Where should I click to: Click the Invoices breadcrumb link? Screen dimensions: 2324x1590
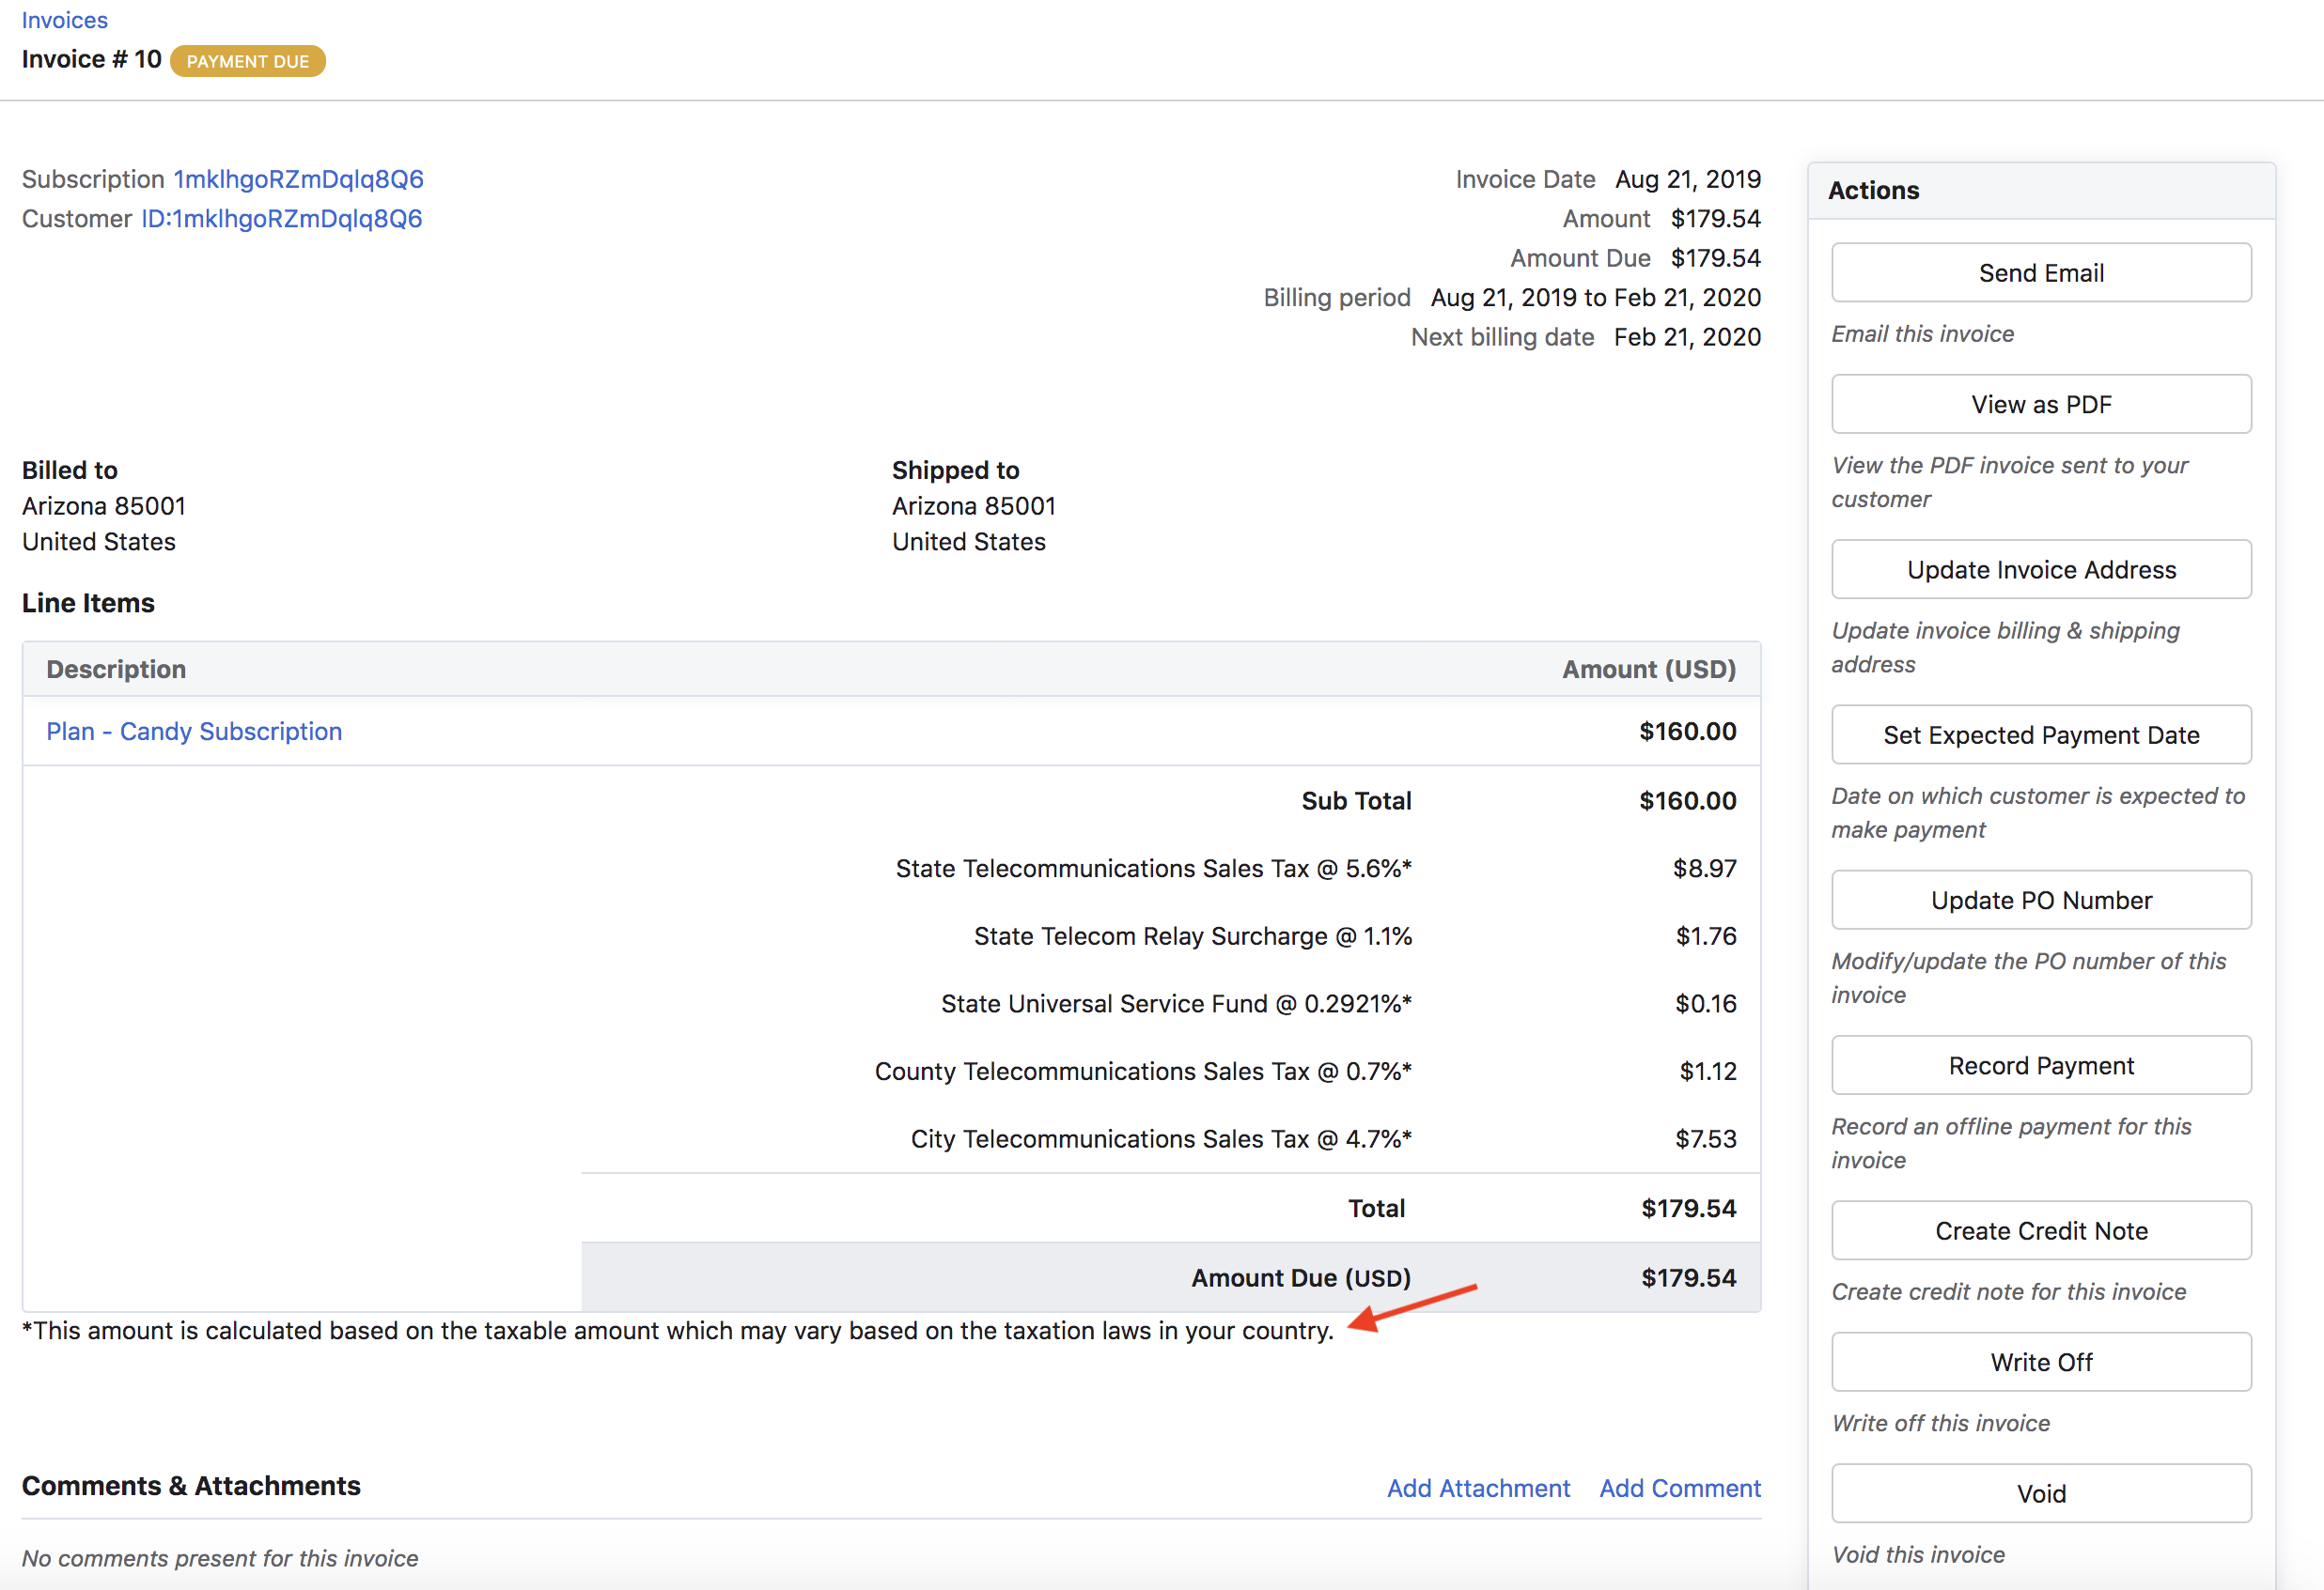point(64,20)
